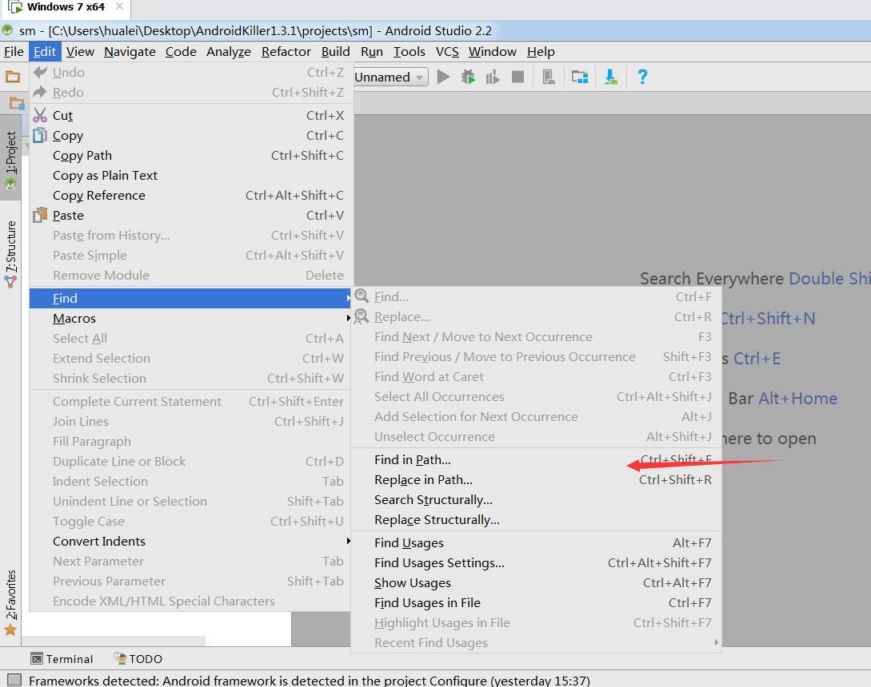Open the View menu
871x687 pixels.
click(x=80, y=52)
